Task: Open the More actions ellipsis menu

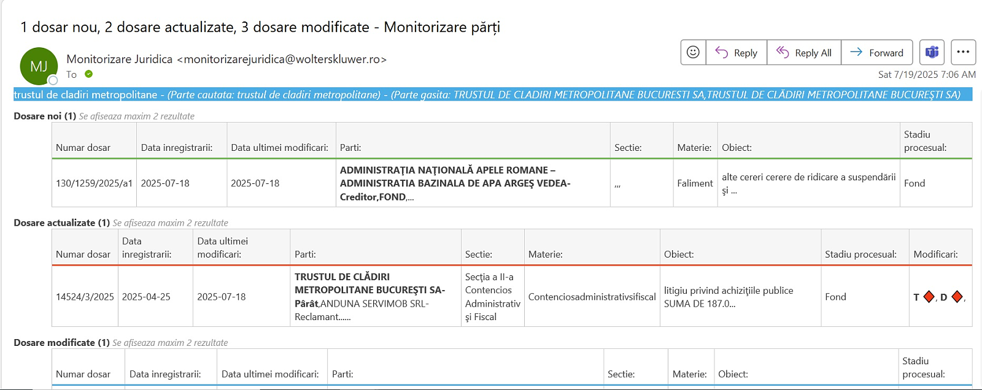Action: click(x=963, y=53)
